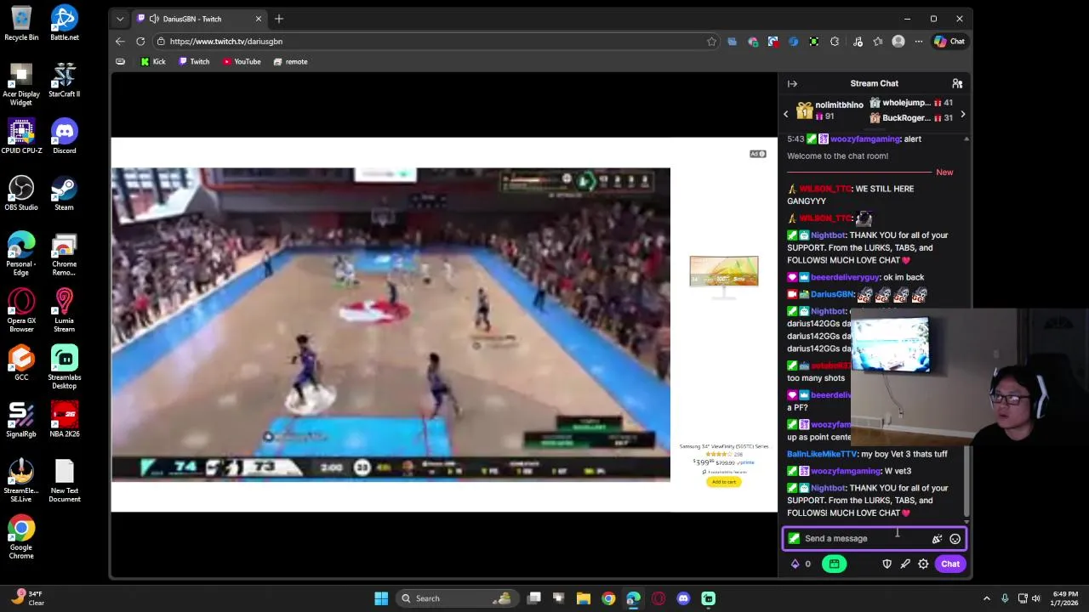The height and width of the screenshot is (612, 1089).
Task: Open the chat celebration party-popper icon
Action: click(x=937, y=539)
